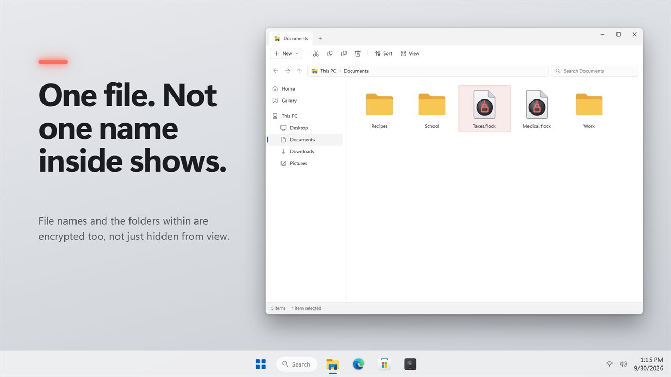Open the Sort options menu
Viewport: 671px width, 377px height.
[x=383, y=53]
